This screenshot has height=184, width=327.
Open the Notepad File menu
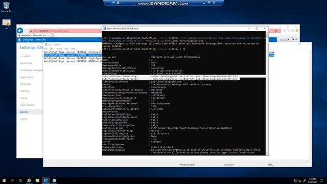click(x=45, y=49)
